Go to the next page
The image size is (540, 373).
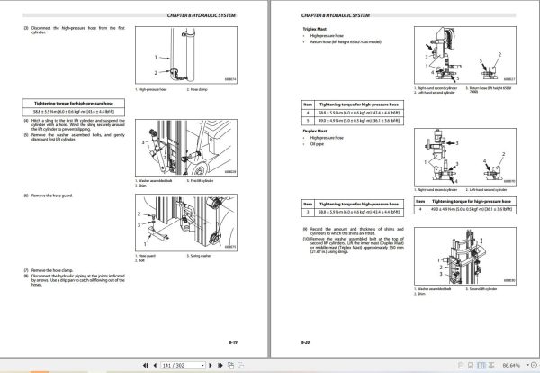click(x=211, y=365)
